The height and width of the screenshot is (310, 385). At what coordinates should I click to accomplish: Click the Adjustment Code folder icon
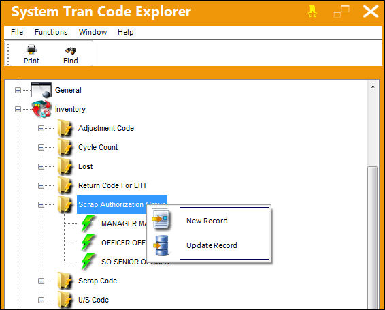(x=65, y=128)
